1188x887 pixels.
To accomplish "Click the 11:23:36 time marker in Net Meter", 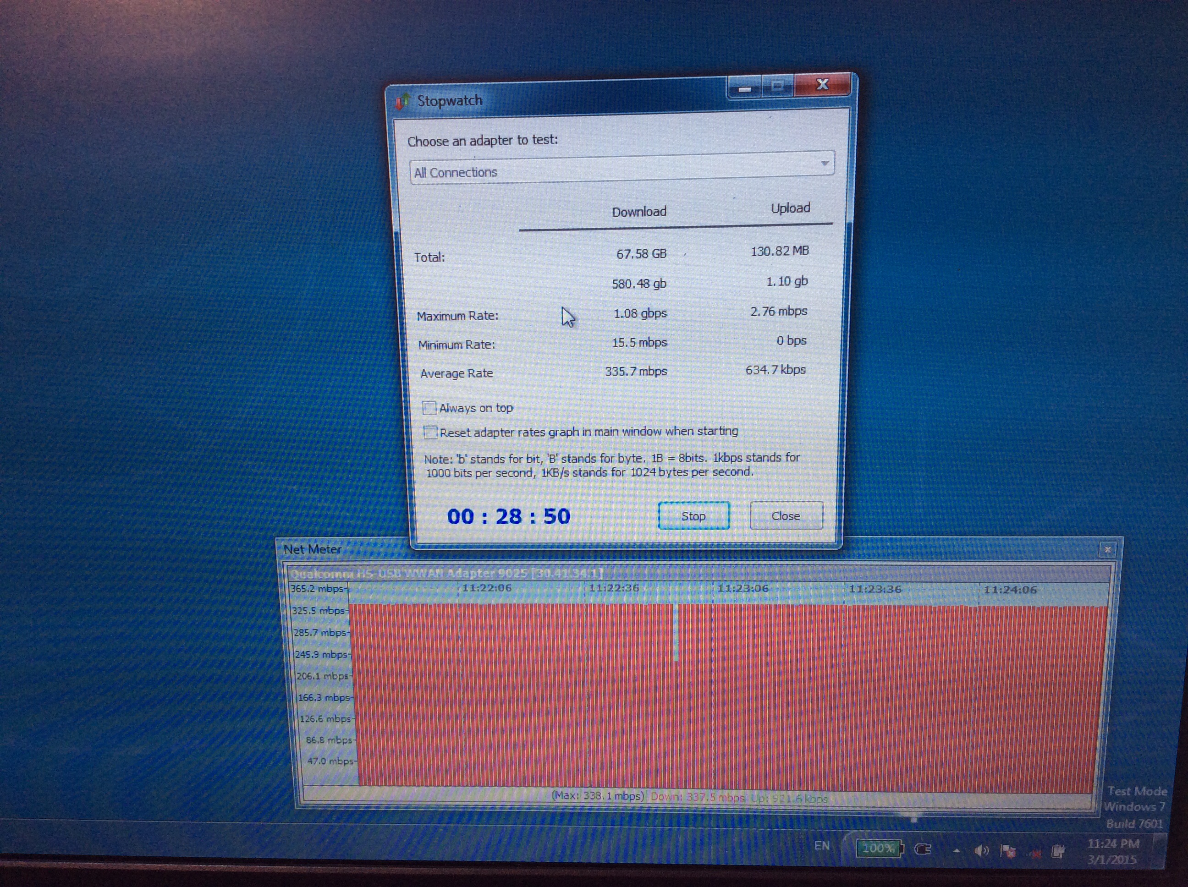I will [x=875, y=589].
